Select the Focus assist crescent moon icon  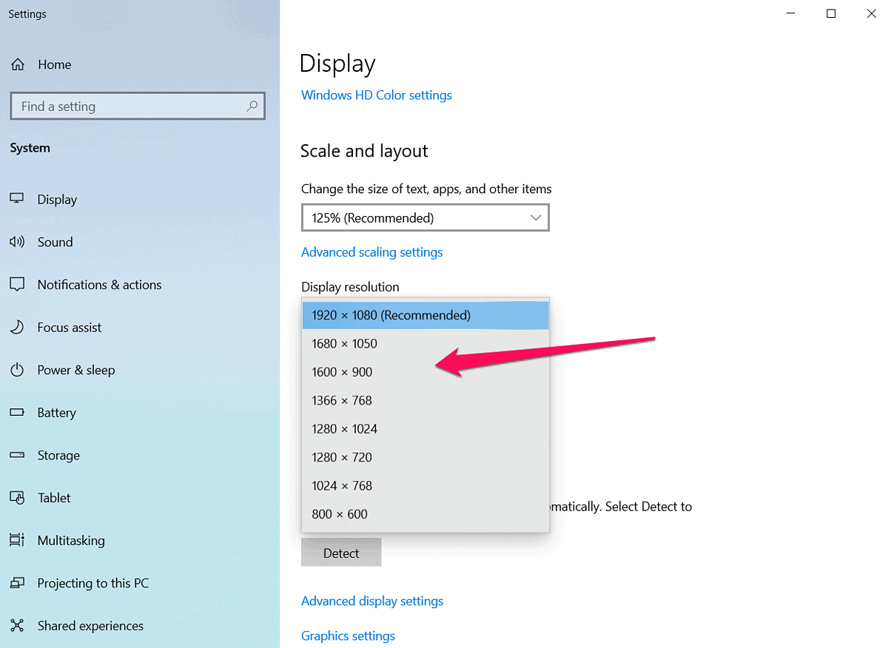(x=18, y=327)
